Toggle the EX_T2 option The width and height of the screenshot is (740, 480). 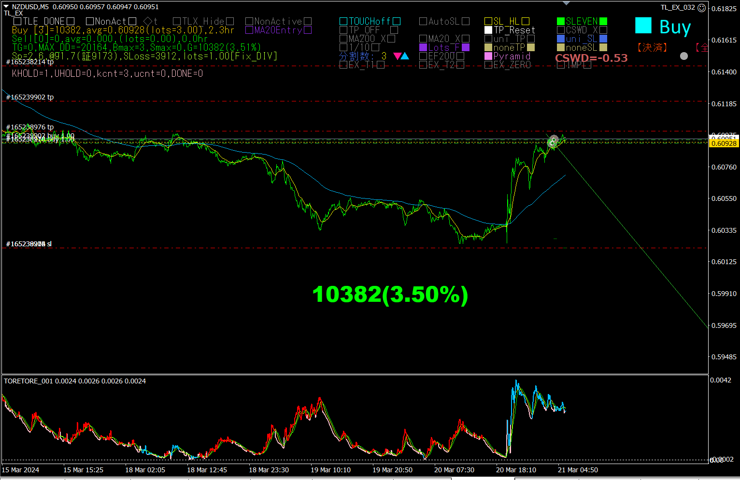(441, 65)
